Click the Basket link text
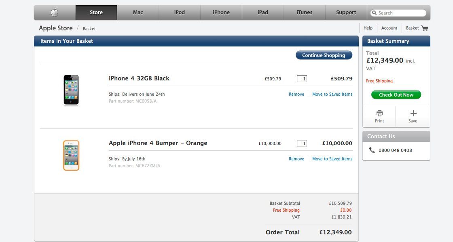 click(x=412, y=28)
